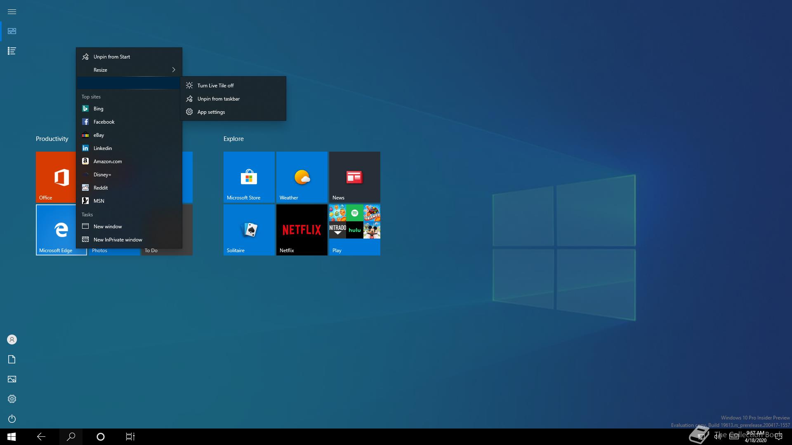
Task: Open the user account icon
Action: (x=12, y=340)
